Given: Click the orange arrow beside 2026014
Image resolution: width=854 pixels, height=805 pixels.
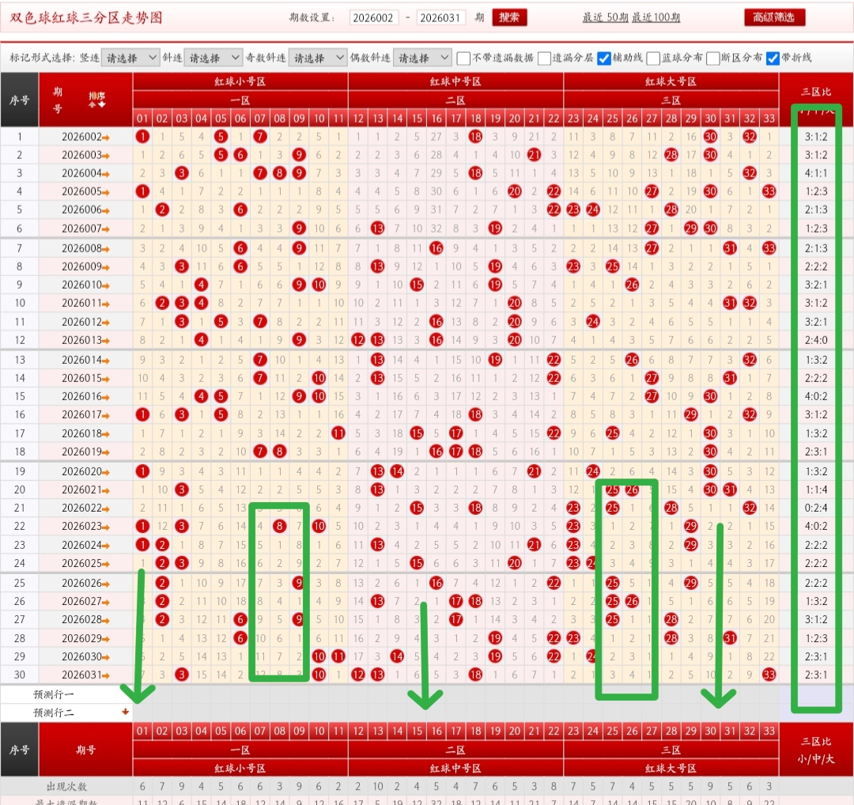Looking at the screenshot, I should [x=106, y=361].
